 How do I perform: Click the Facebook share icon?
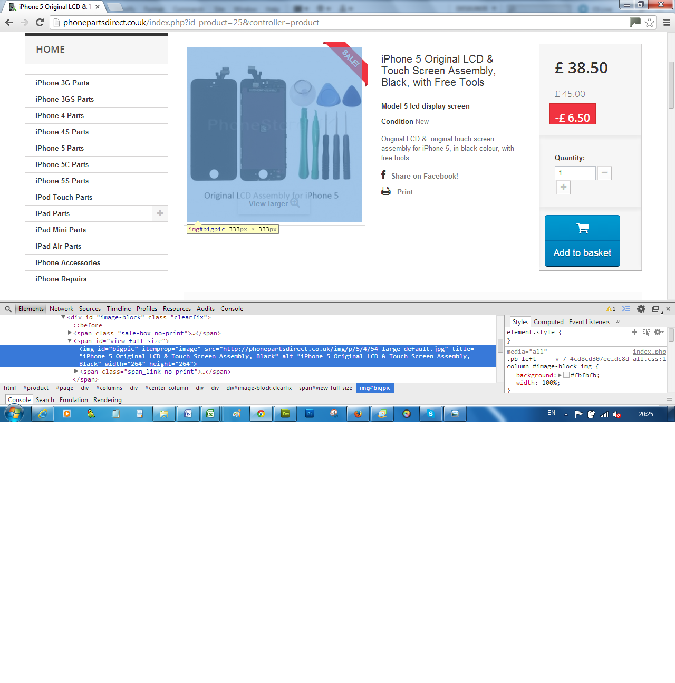[383, 175]
